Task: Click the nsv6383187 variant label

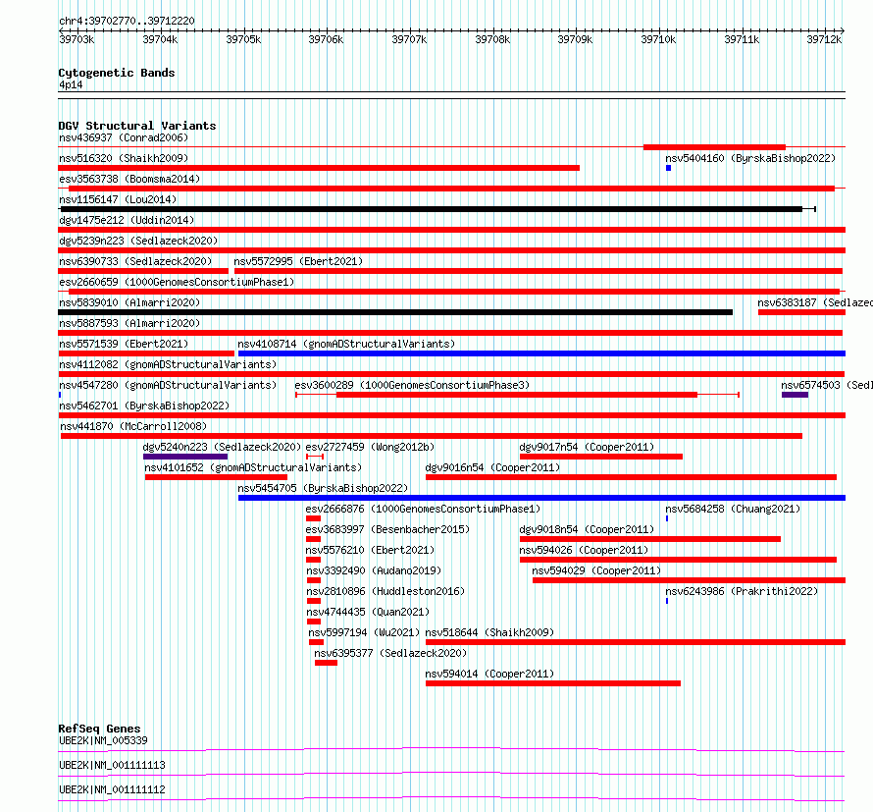Action: [815, 302]
